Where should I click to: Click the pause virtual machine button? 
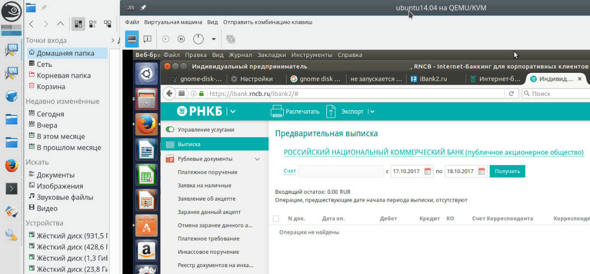[x=181, y=39]
